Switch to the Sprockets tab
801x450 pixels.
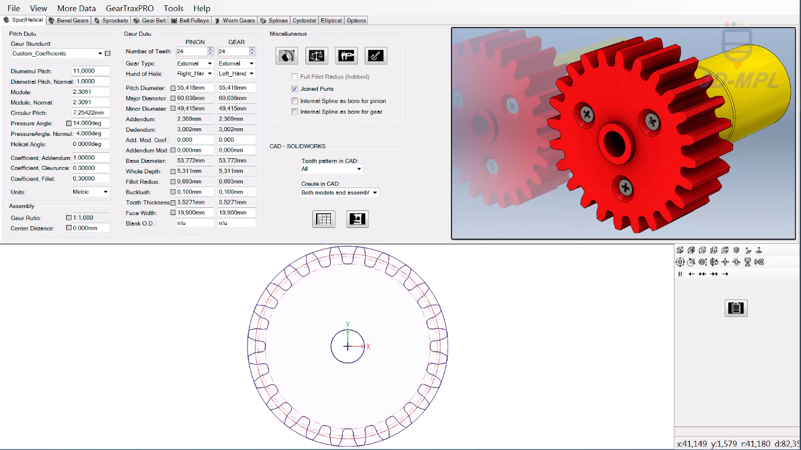(x=111, y=21)
